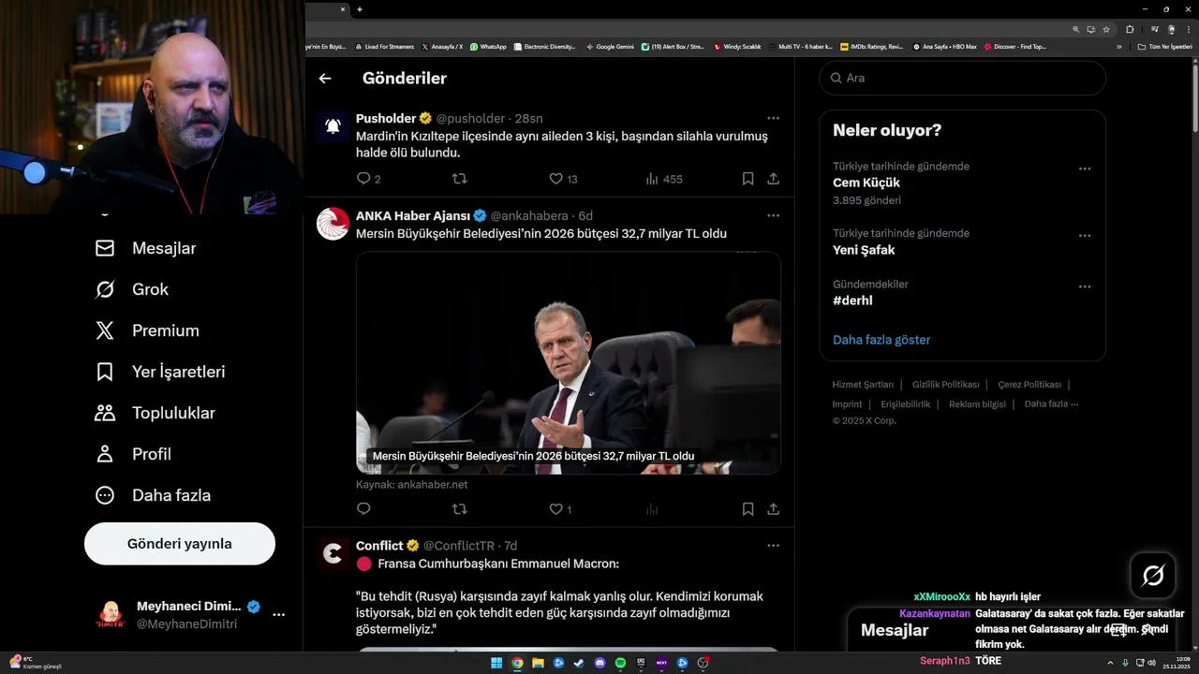Image resolution: width=1199 pixels, height=674 pixels.
Task: Open a new browser tab
Action: click(360, 9)
